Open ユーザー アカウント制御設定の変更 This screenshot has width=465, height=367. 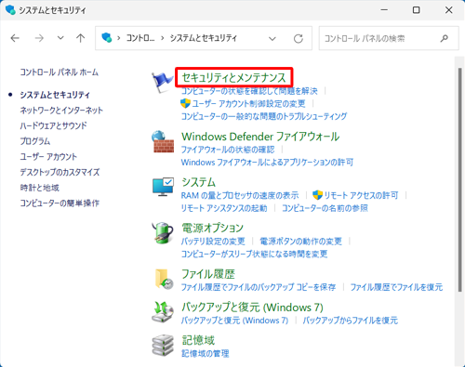pyautogui.click(x=249, y=103)
